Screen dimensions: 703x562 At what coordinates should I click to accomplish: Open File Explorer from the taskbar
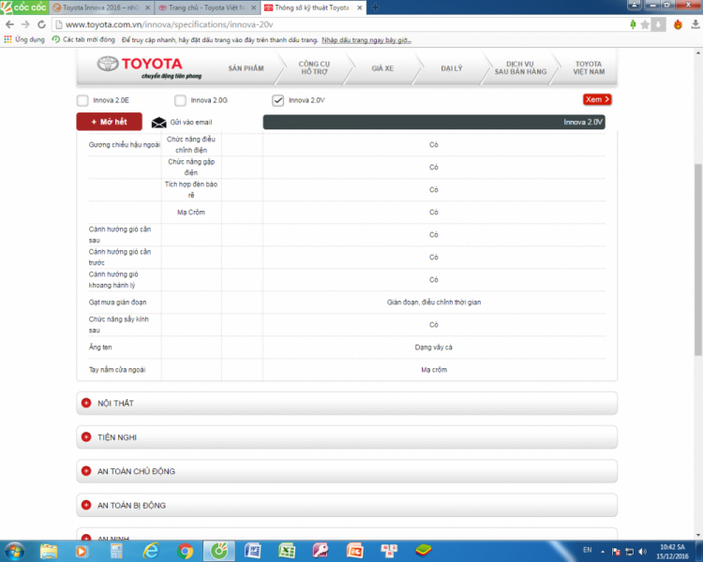49,551
